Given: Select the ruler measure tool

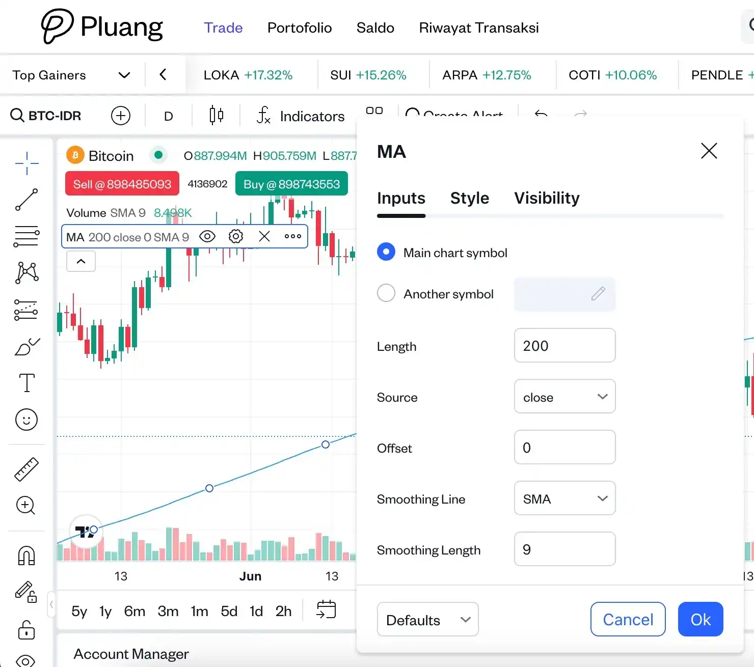Looking at the screenshot, I should 26,469.
